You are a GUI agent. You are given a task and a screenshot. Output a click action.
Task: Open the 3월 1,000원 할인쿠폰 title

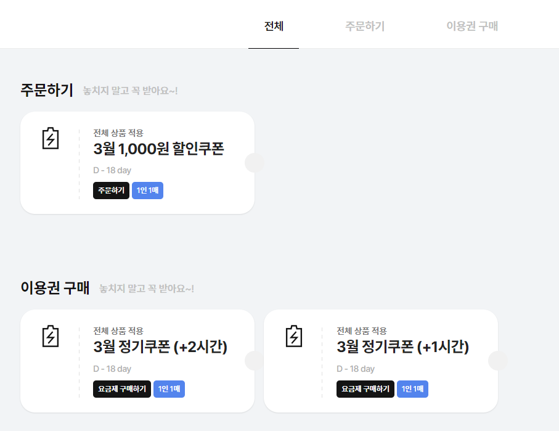(158, 149)
